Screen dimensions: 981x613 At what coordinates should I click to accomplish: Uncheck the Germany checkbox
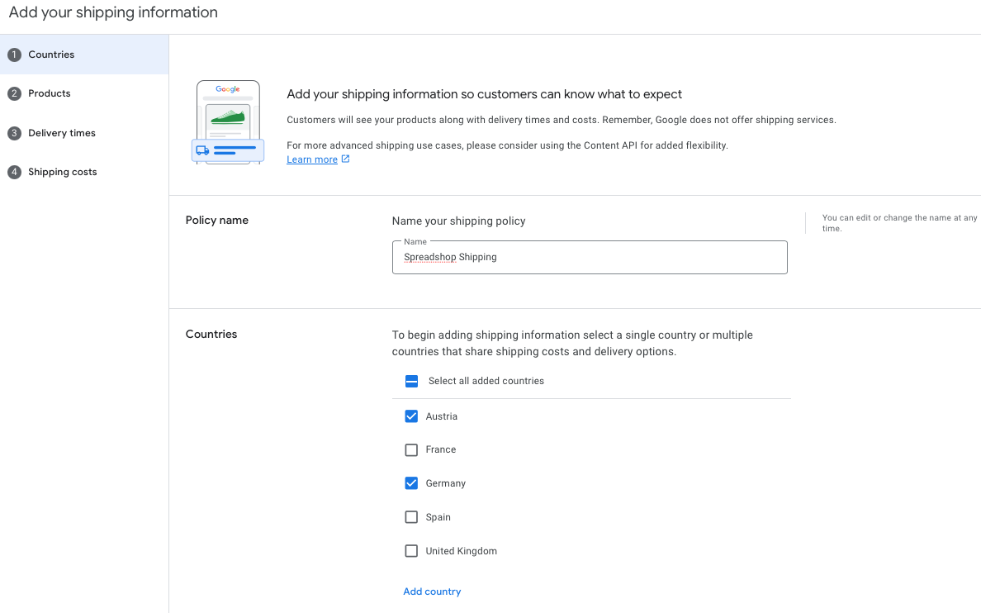pyautogui.click(x=411, y=483)
